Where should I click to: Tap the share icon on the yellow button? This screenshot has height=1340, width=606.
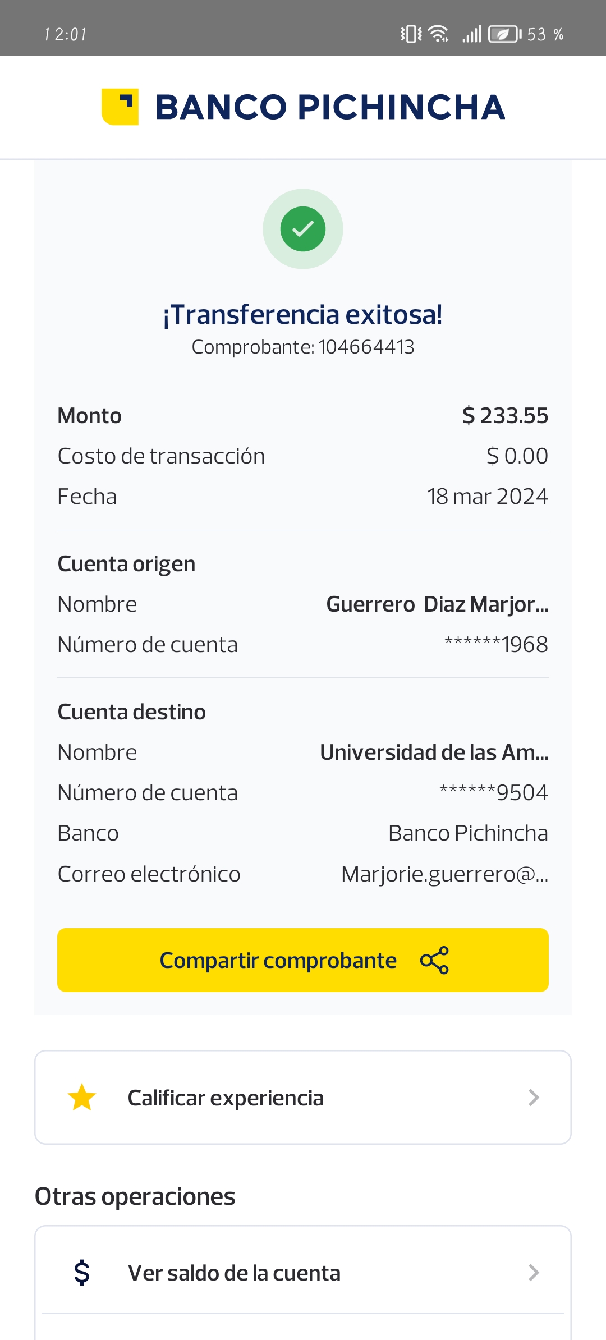coord(434,960)
